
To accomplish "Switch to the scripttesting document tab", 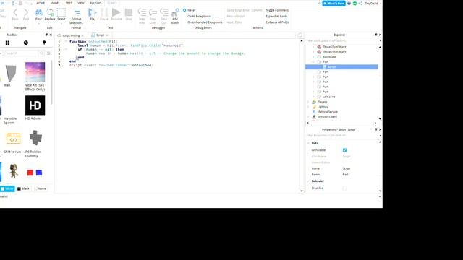I will pos(71,35).
